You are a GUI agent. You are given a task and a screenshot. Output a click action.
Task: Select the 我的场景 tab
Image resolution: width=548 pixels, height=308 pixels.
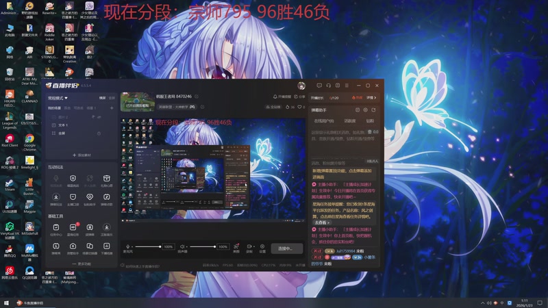tap(54, 108)
